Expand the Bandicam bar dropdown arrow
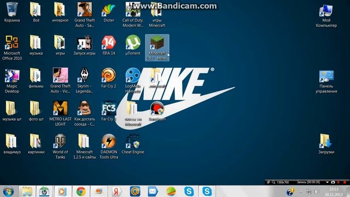 [x=327, y=182]
